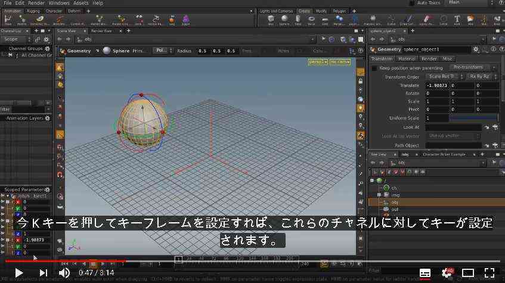
Task: Open the File menu
Action: pyautogui.click(x=7, y=3)
